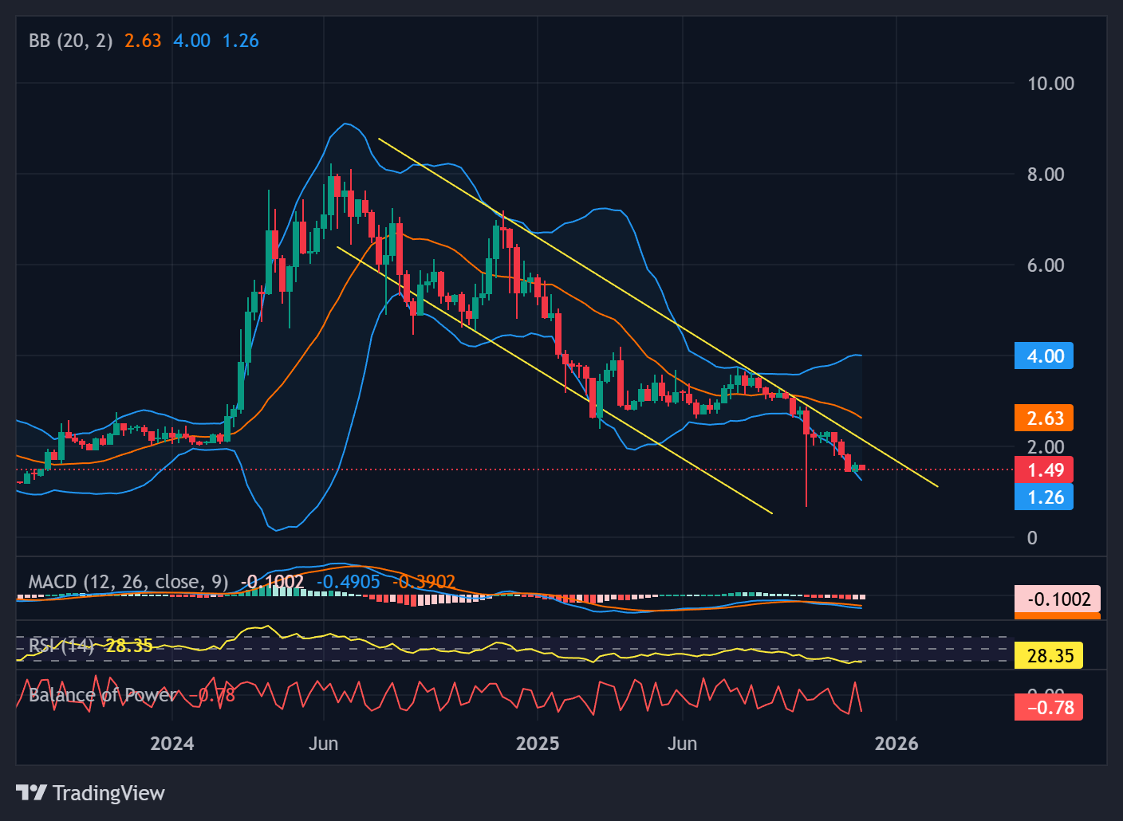Click the blue 1.26 lower band value in legend
The image size is (1123, 821).
tap(240, 41)
